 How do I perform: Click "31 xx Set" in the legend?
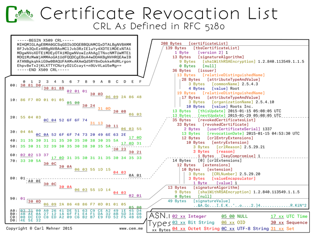point(283,229)
